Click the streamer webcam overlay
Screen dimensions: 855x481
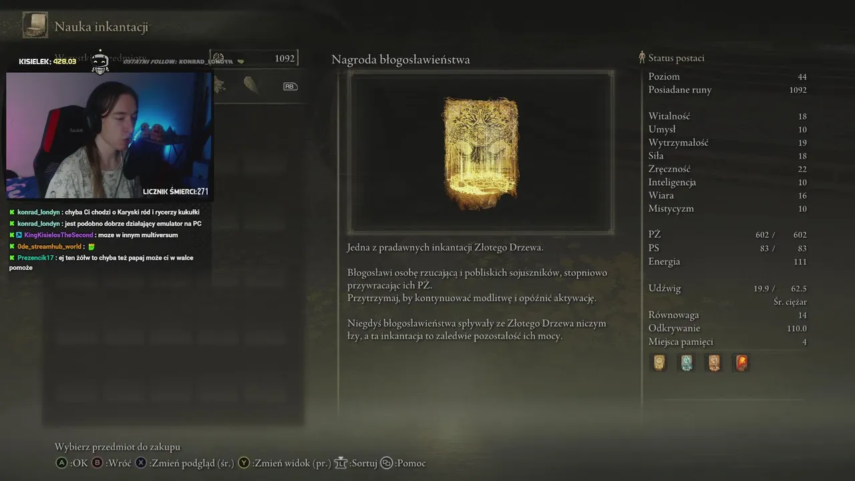[109, 136]
